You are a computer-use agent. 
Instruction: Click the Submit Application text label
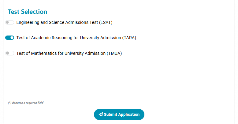tap(121, 115)
